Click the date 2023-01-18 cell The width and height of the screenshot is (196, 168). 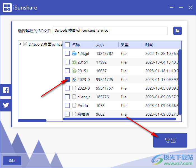162,71
